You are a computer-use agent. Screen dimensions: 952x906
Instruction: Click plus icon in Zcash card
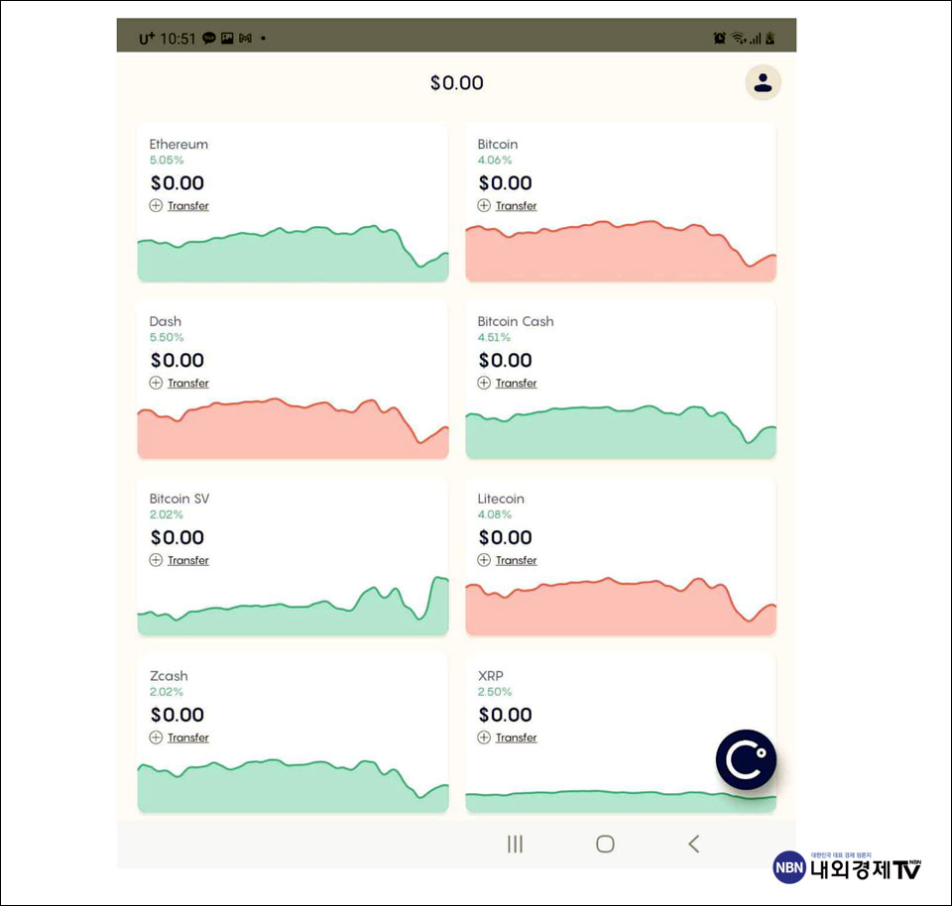[156, 737]
